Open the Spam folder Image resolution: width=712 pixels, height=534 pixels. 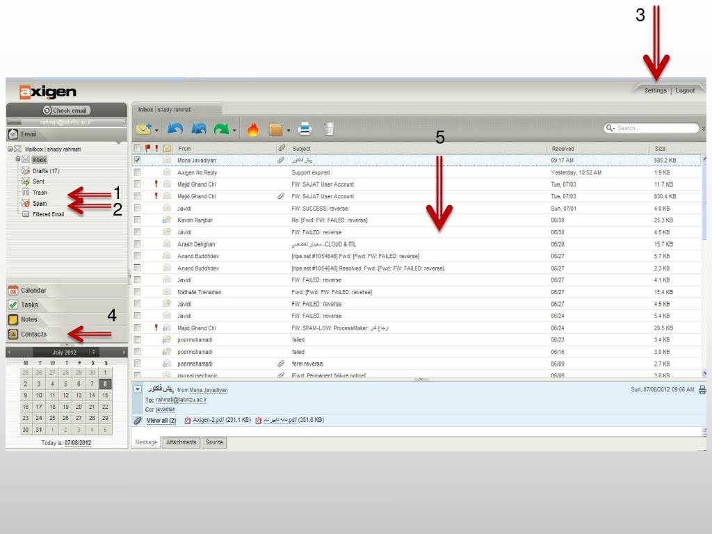(x=40, y=204)
